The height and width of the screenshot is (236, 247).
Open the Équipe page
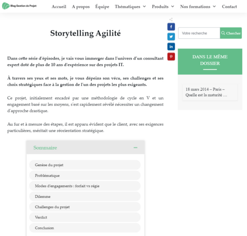click(x=102, y=7)
